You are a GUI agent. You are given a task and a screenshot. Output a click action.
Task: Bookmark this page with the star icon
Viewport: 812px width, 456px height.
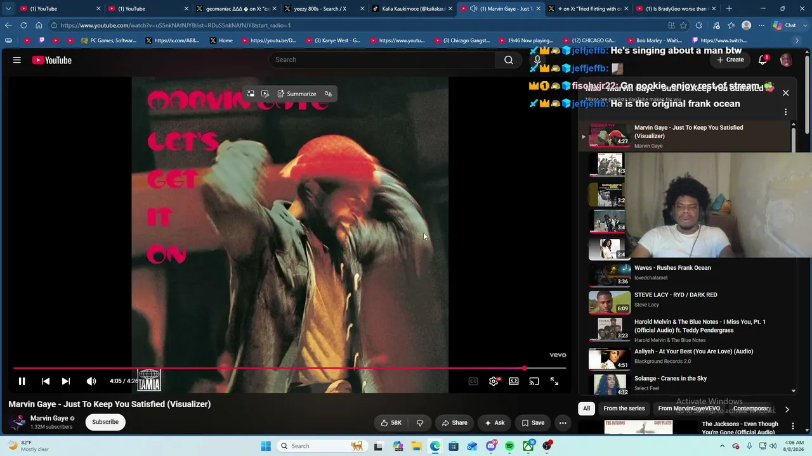coord(684,25)
